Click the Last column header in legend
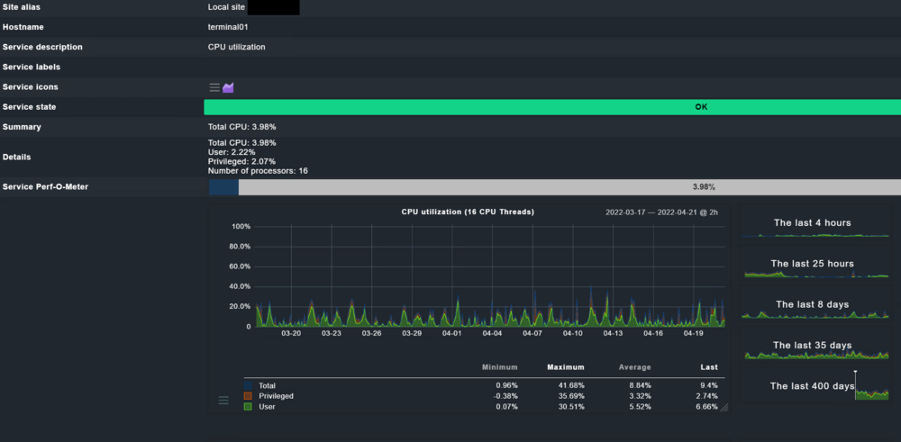The width and height of the screenshot is (901, 442). tap(709, 367)
